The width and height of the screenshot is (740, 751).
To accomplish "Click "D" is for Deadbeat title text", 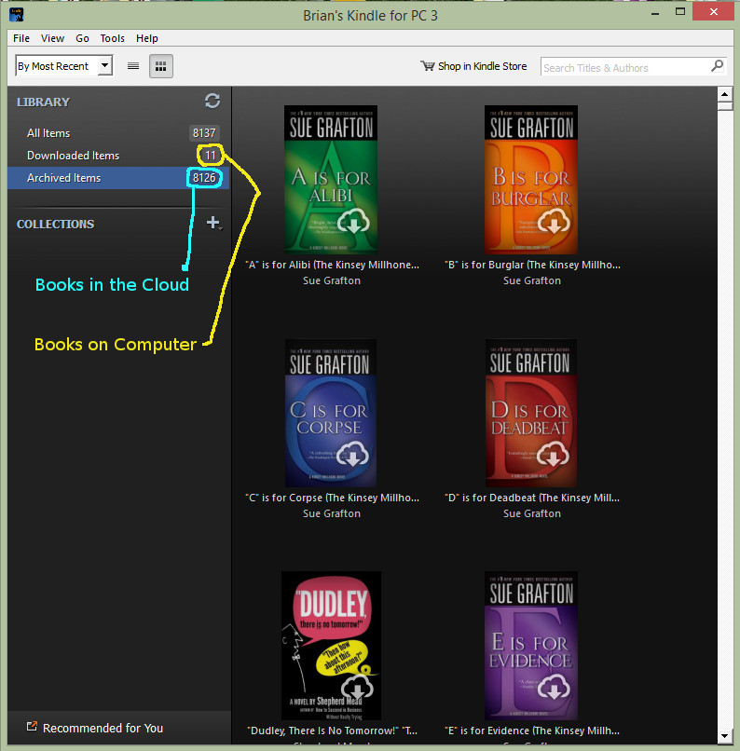I will (532, 498).
